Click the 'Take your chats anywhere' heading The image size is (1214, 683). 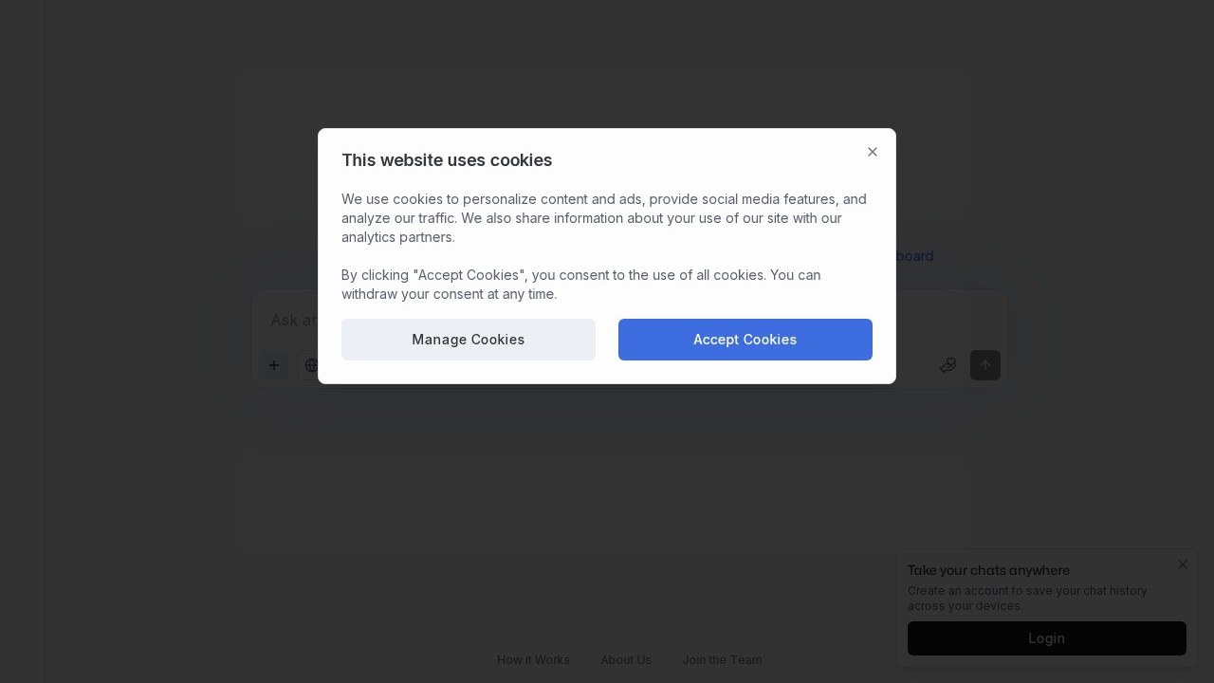pyautogui.click(x=988, y=570)
